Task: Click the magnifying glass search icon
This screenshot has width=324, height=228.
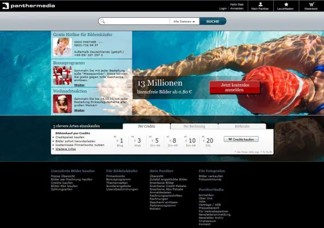Action: pos(103,21)
